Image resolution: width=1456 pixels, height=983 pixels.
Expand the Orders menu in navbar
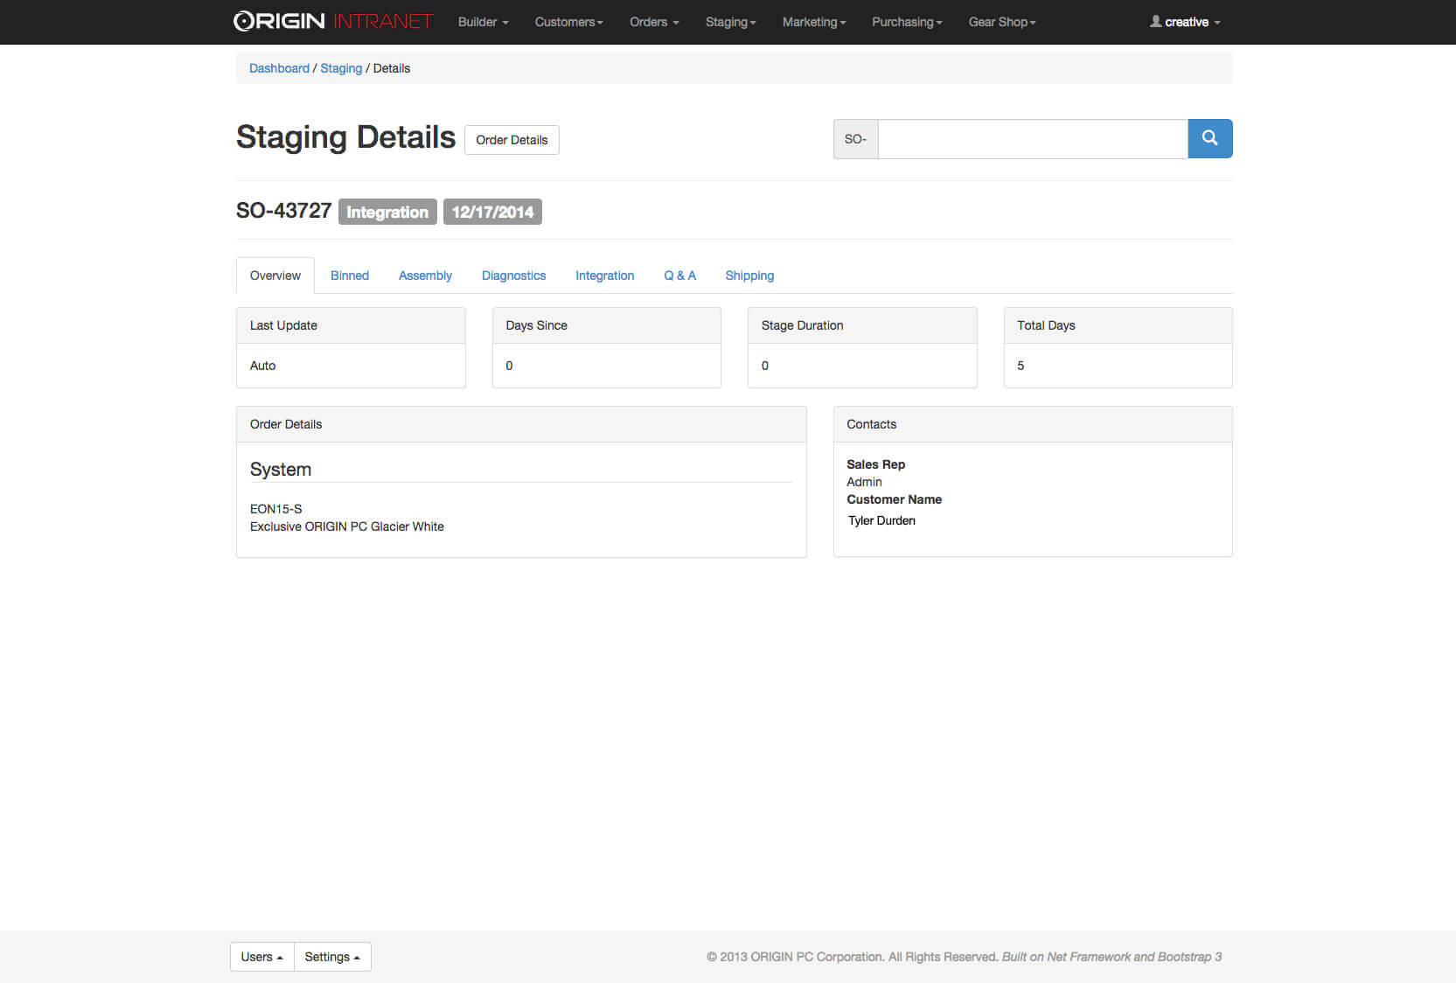(653, 22)
